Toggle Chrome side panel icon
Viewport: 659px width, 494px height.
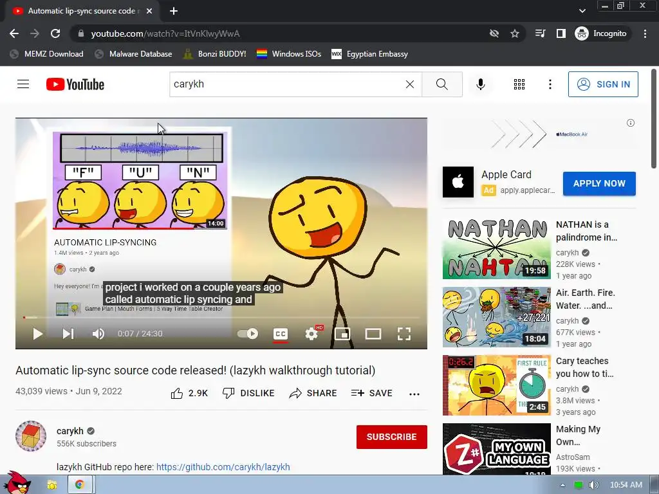pos(561,33)
